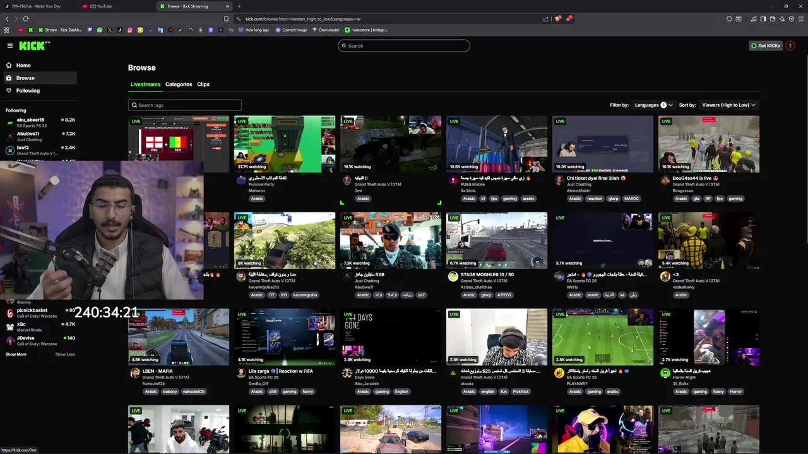The height and width of the screenshot is (454, 808).
Task: Click the Get KICKs button
Action: pos(766,45)
